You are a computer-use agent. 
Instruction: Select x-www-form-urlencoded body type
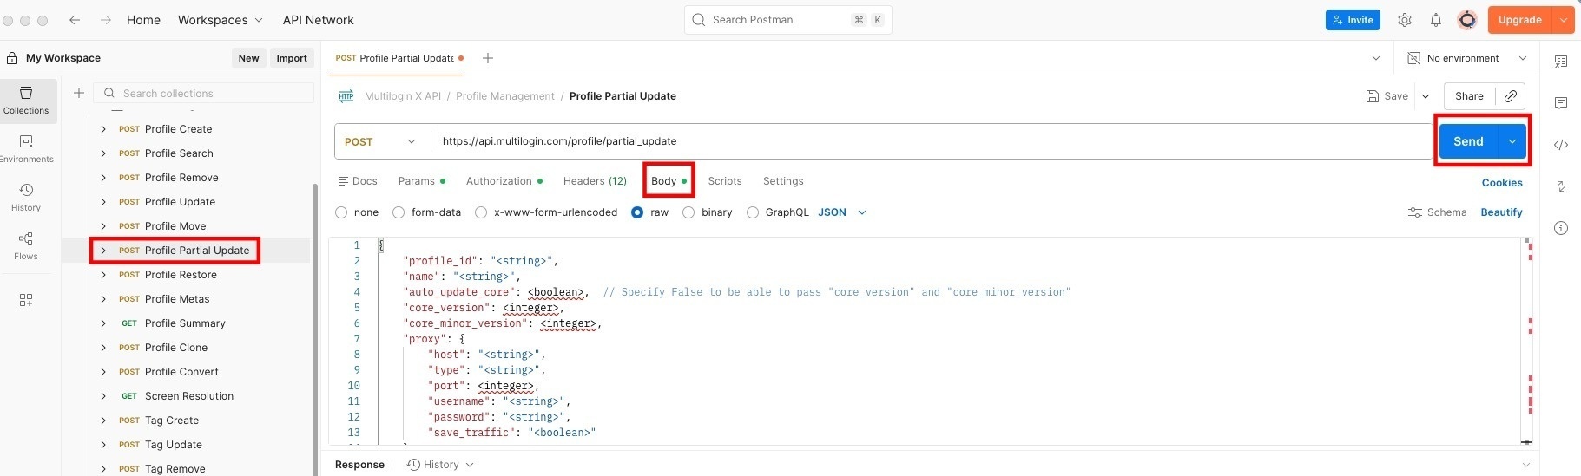click(x=481, y=212)
